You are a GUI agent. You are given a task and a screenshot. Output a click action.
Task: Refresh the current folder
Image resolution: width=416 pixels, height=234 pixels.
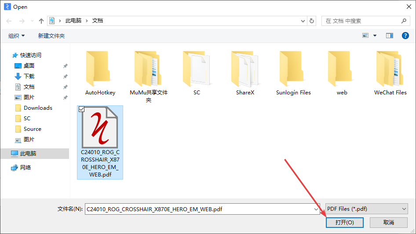[312, 21]
